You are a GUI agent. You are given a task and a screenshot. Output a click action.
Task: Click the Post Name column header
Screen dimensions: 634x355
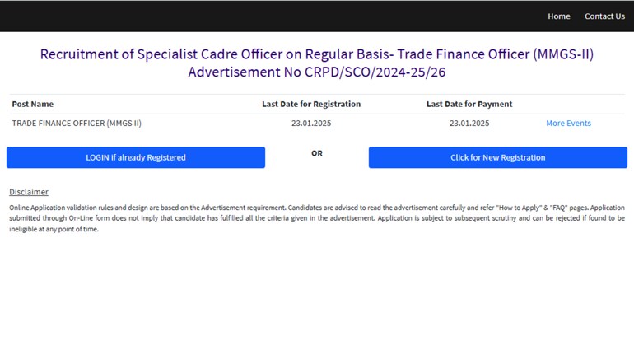pyautogui.click(x=33, y=104)
